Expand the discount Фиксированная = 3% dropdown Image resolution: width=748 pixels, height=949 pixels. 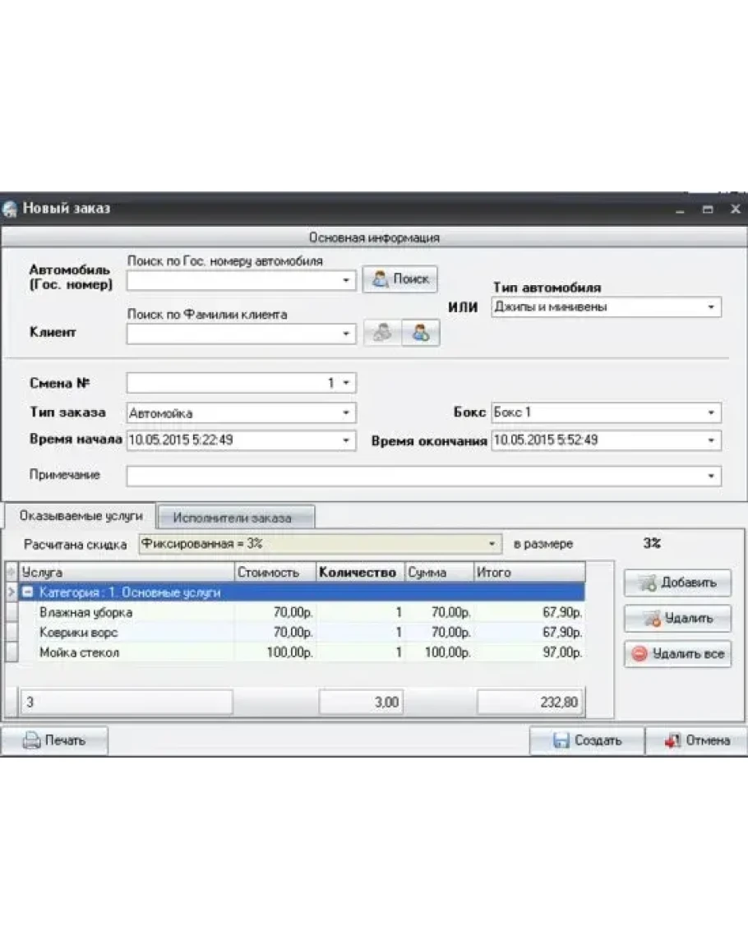point(492,544)
